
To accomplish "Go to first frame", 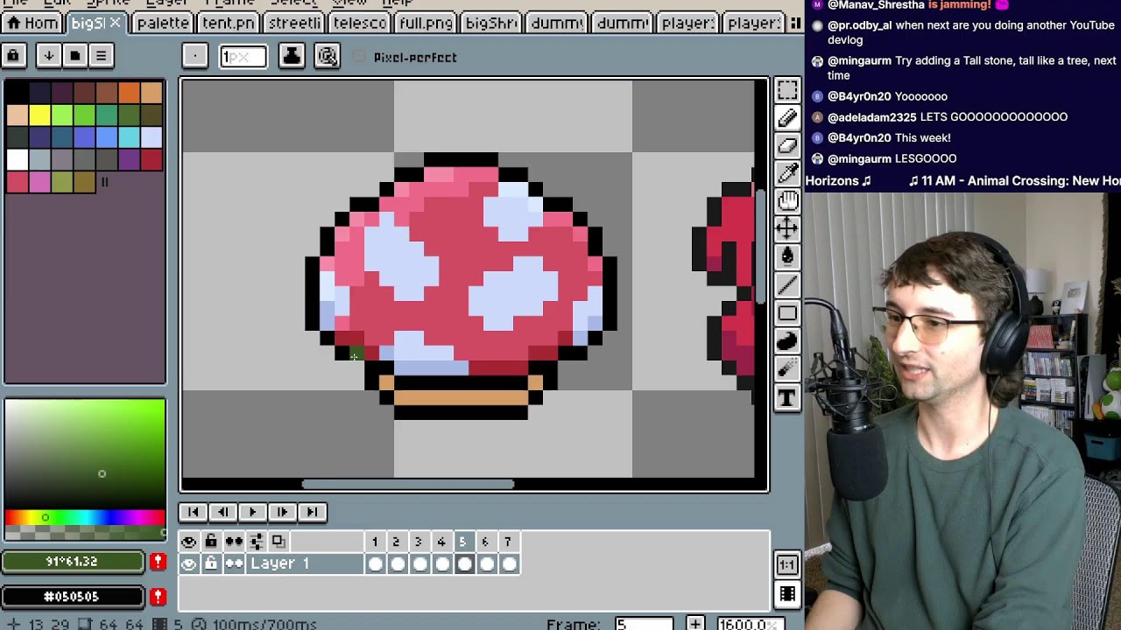I will point(193,512).
